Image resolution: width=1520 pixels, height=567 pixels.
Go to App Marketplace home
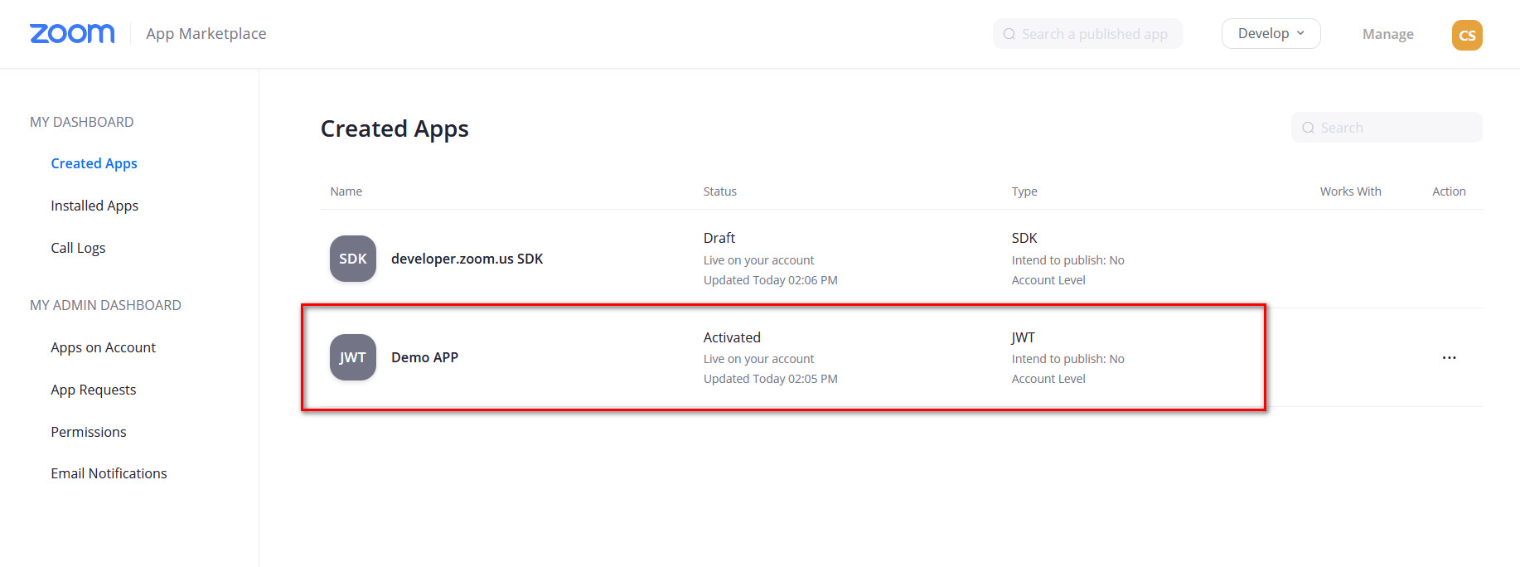206,33
